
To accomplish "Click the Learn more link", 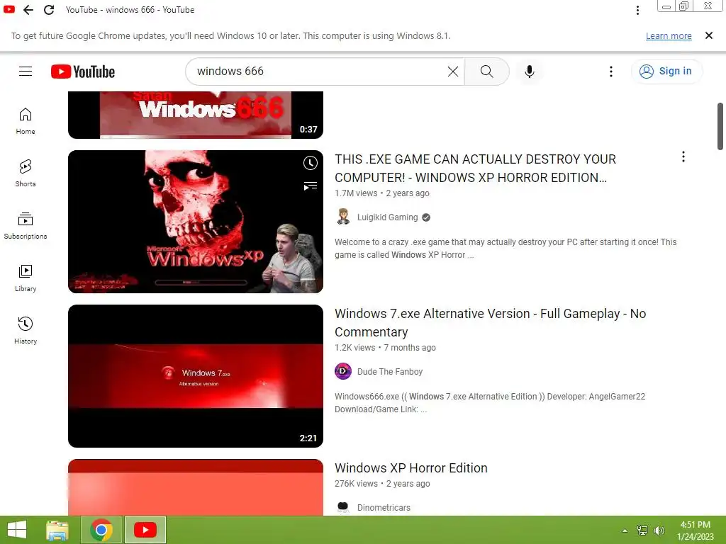I will click(669, 36).
